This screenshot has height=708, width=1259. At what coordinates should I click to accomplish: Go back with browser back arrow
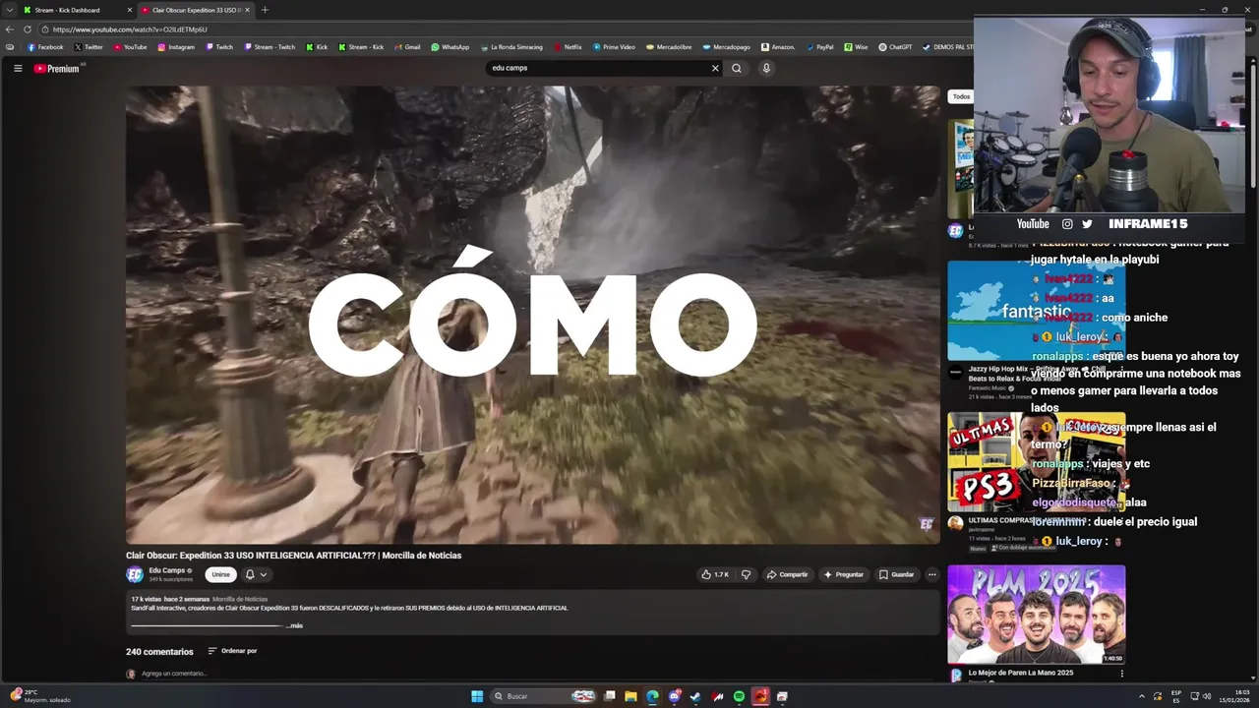pyautogui.click(x=10, y=29)
